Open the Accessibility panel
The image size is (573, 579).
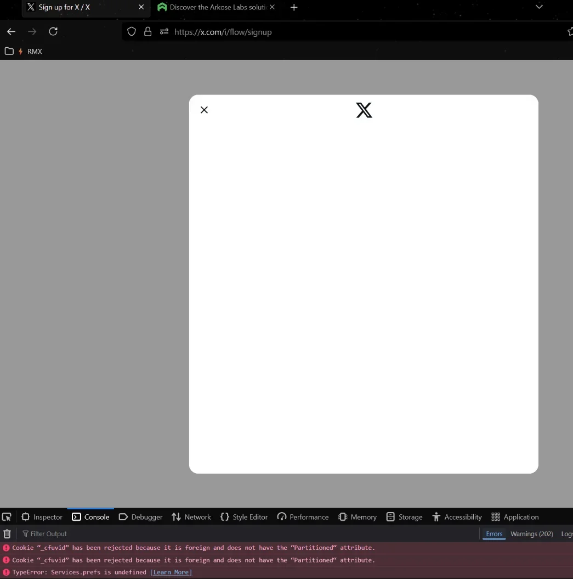click(457, 517)
